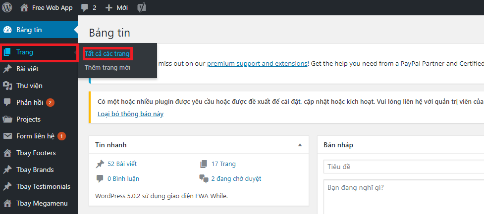
Task: Click the comments bubble icon in admin bar
Action: [x=85, y=8]
